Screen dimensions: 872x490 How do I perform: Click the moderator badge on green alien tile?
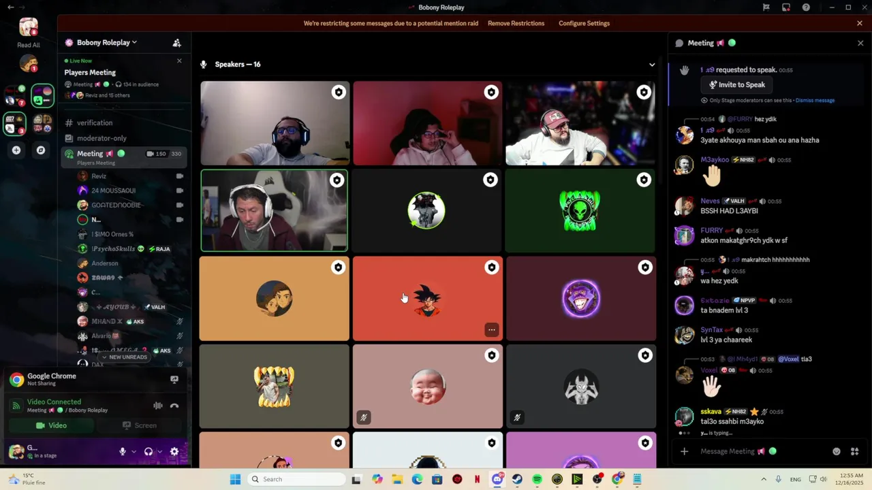click(644, 180)
